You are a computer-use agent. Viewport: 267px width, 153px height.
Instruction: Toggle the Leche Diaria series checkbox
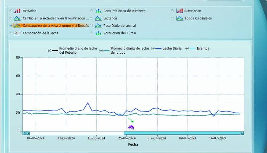tap(153, 48)
